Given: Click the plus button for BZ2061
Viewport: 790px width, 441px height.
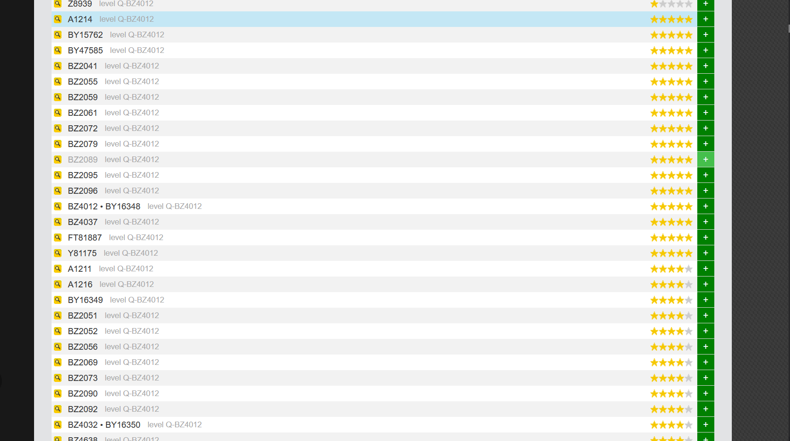Looking at the screenshot, I should (x=705, y=113).
